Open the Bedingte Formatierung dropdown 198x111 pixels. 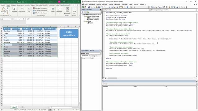(x=41, y=8)
